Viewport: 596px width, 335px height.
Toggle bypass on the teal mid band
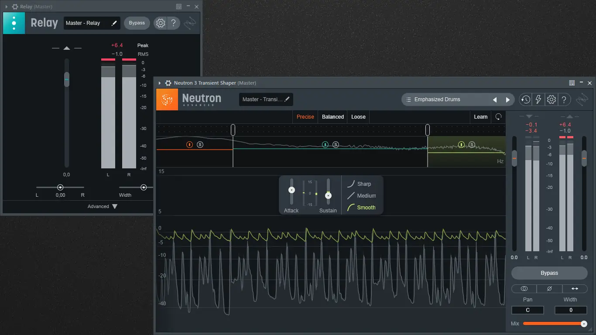click(x=325, y=144)
